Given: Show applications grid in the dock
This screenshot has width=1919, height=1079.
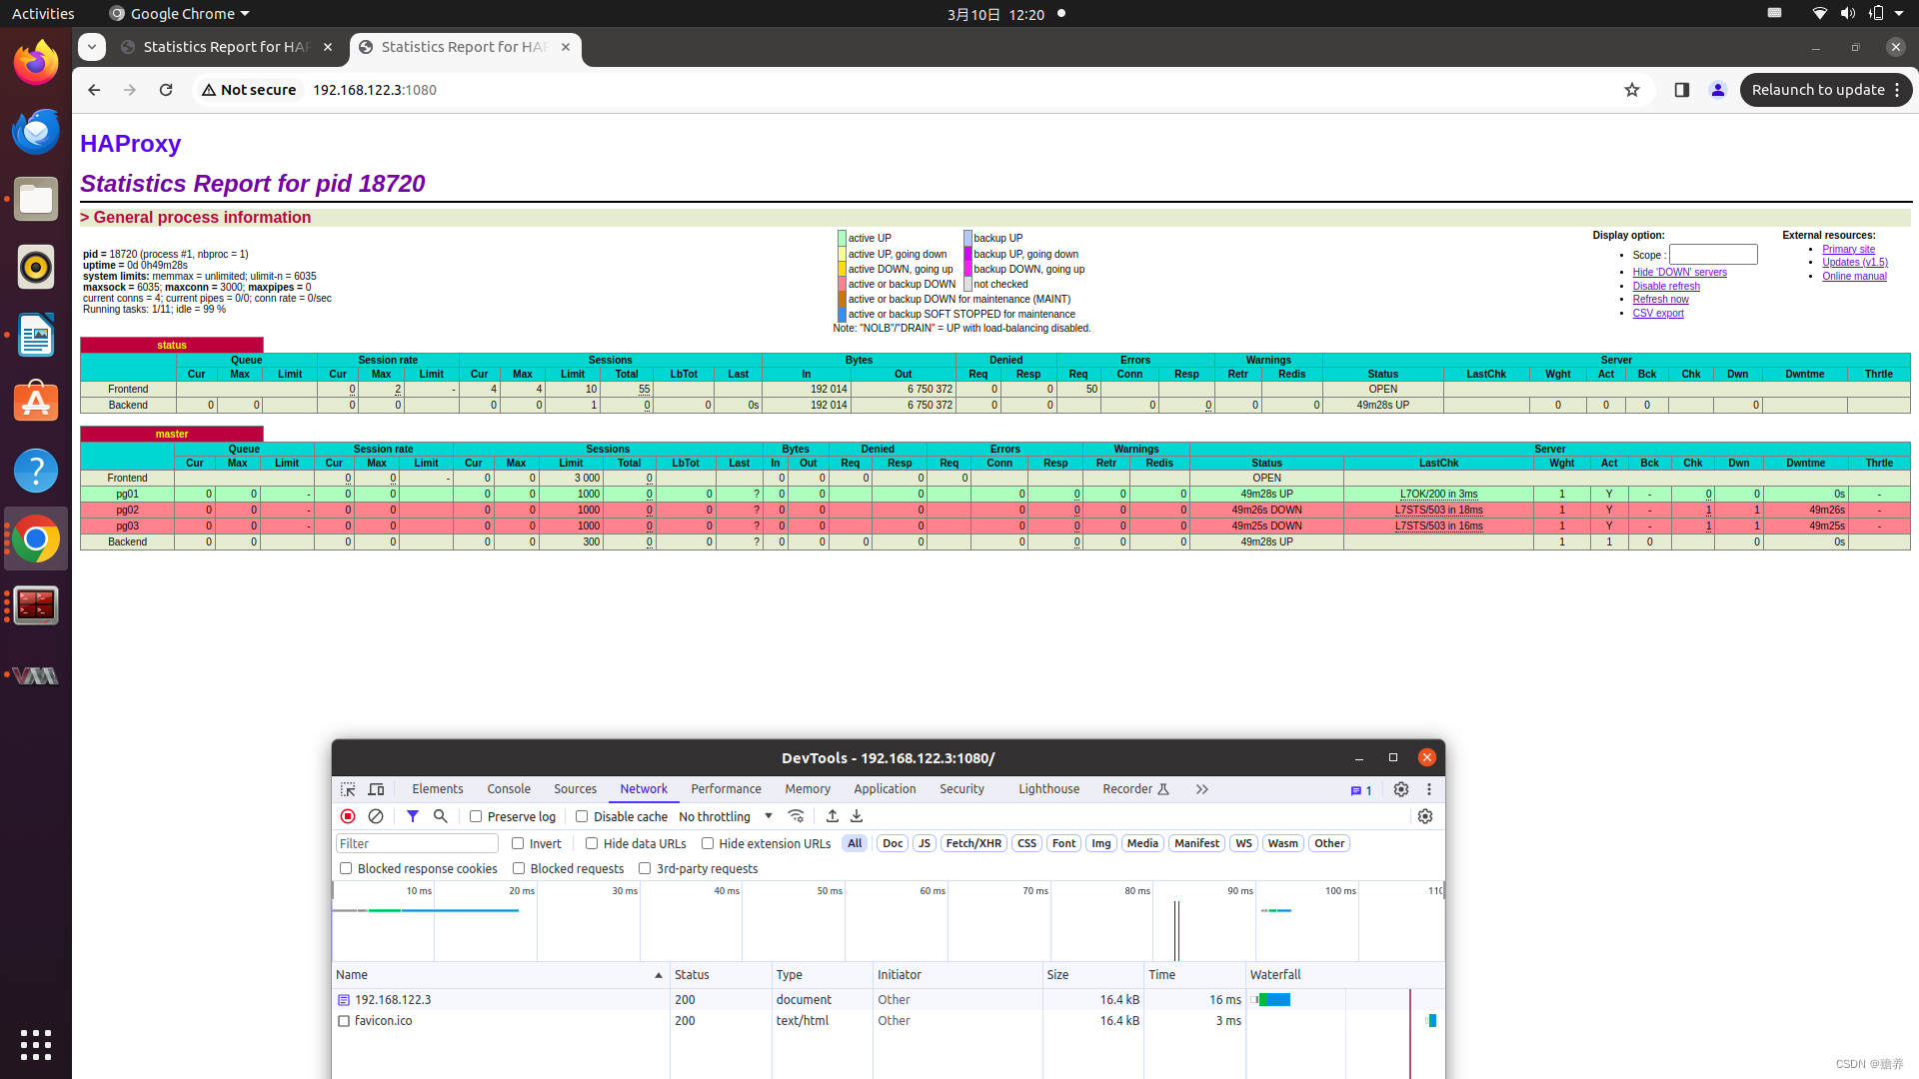Looking at the screenshot, I should (x=36, y=1044).
